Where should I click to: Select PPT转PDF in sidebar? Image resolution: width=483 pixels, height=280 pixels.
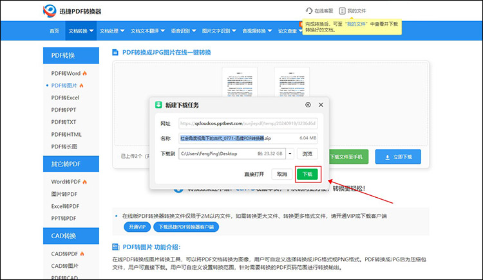point(64,218)
